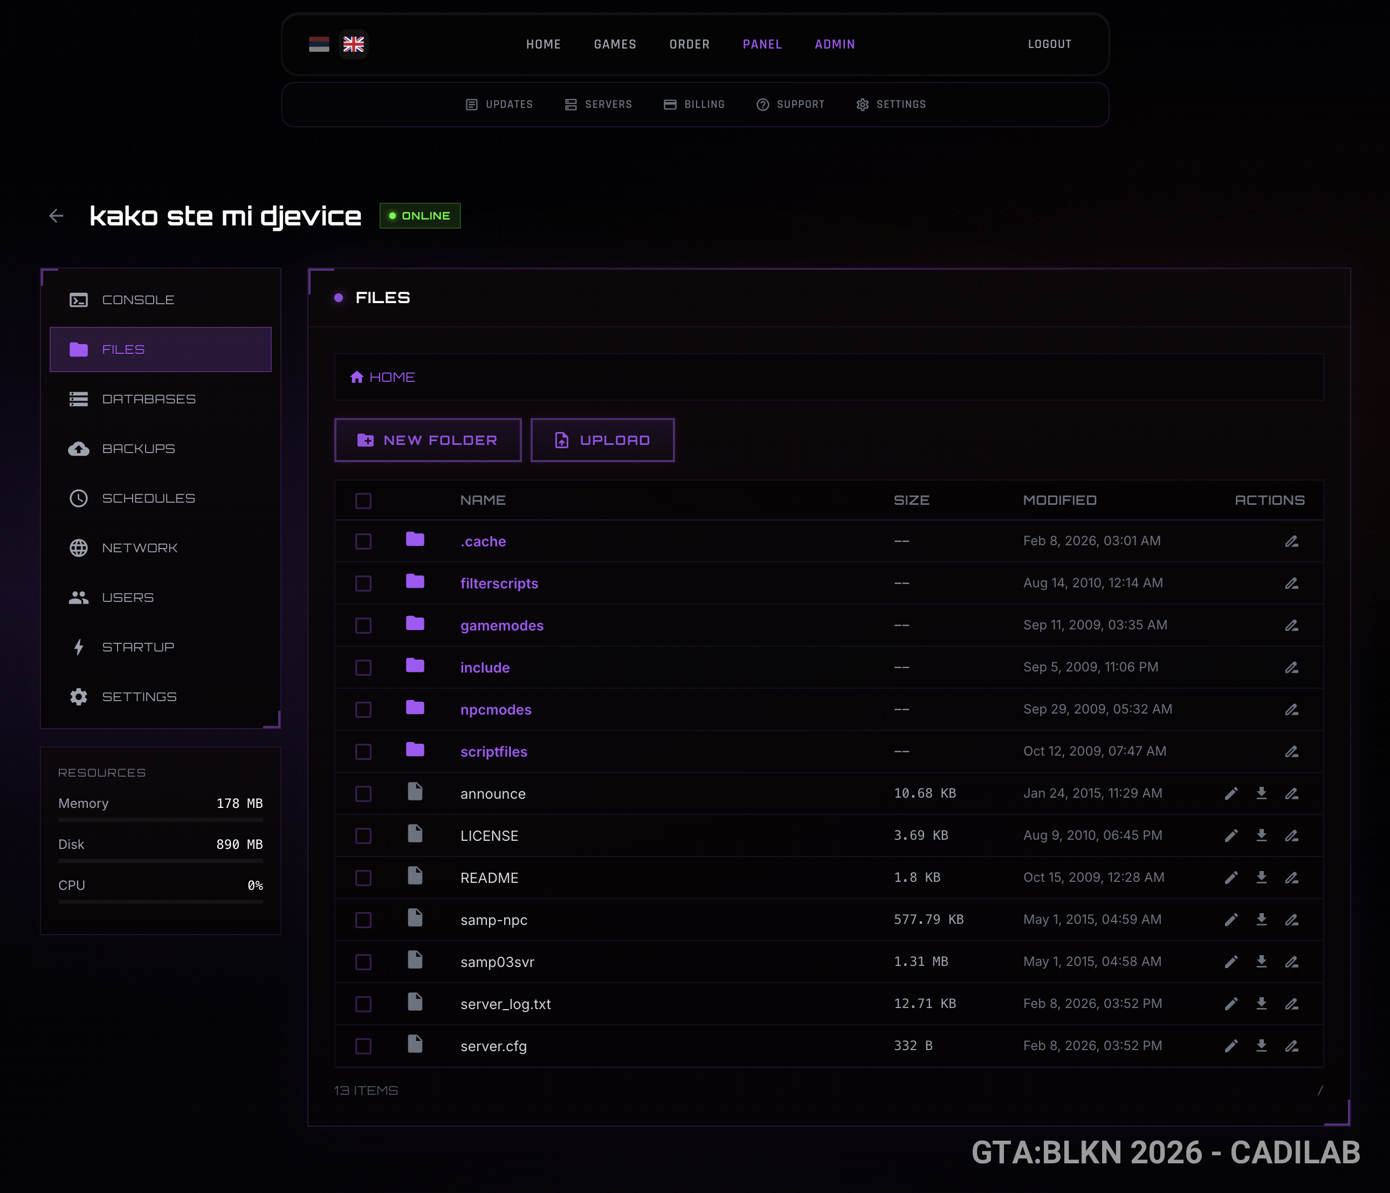Click the Upload button
The width and height of the screenshot is (1390, 1193).
(602, 440)
